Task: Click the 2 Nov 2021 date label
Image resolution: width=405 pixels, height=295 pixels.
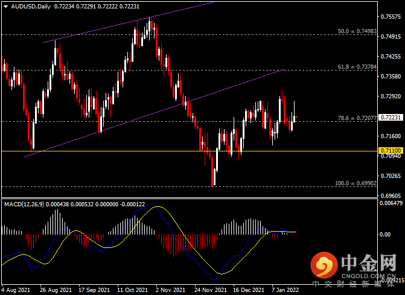Action: [x=168, y=290]
